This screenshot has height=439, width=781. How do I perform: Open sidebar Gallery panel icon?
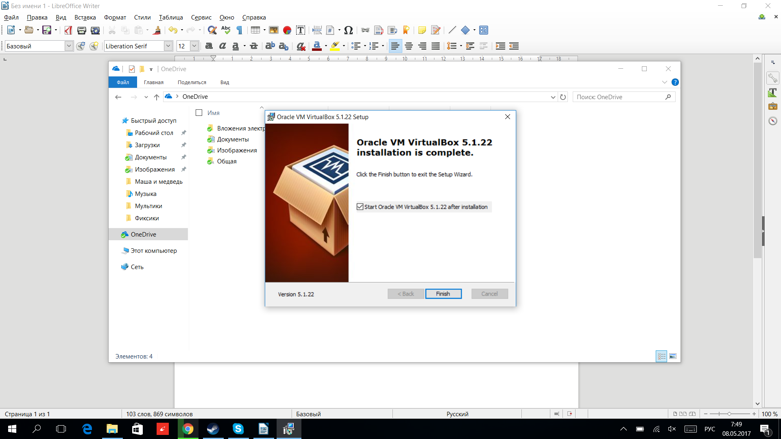coord(772,106)
